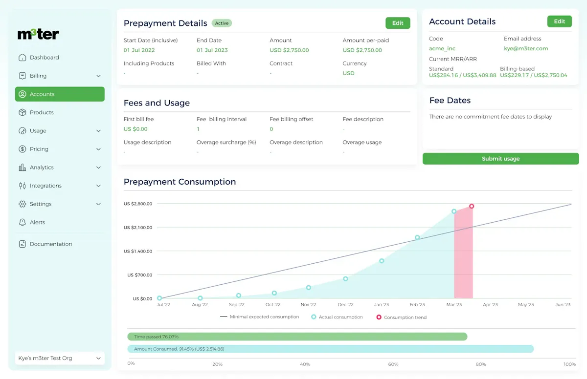Click the First bill fee US $0.00
The image size is (587, 379).
pyautogui.click(x=135, y=129)
